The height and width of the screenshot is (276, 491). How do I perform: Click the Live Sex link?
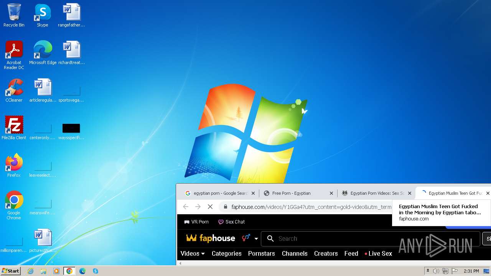(x=378, y=253)
